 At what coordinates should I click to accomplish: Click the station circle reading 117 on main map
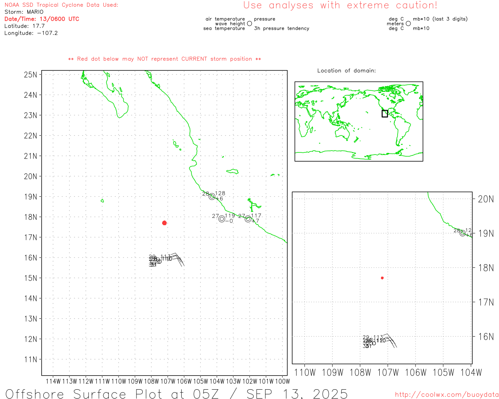pyautogui.click(x=248, y=219)
